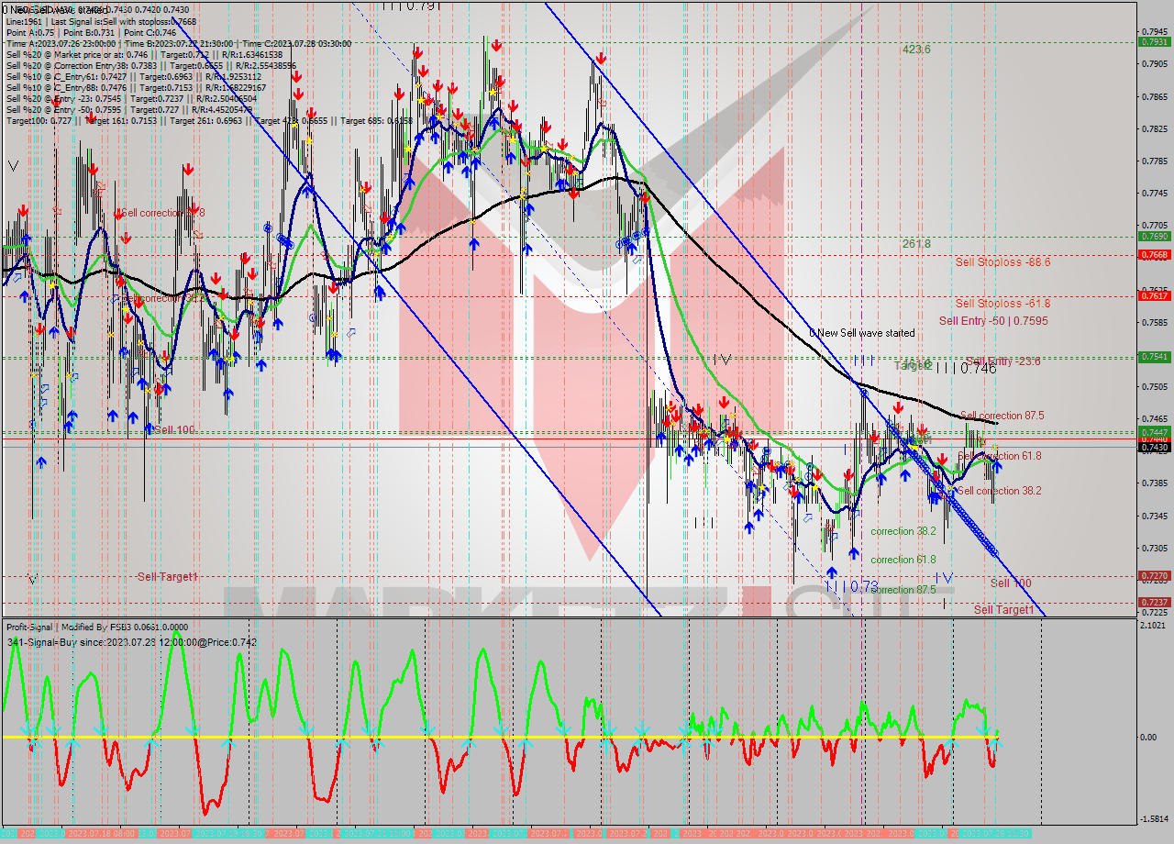Viewport: 1174px width, 844px height.
Task: Select the green 'correction 87.5' label
Action: [x=903, y=590]
